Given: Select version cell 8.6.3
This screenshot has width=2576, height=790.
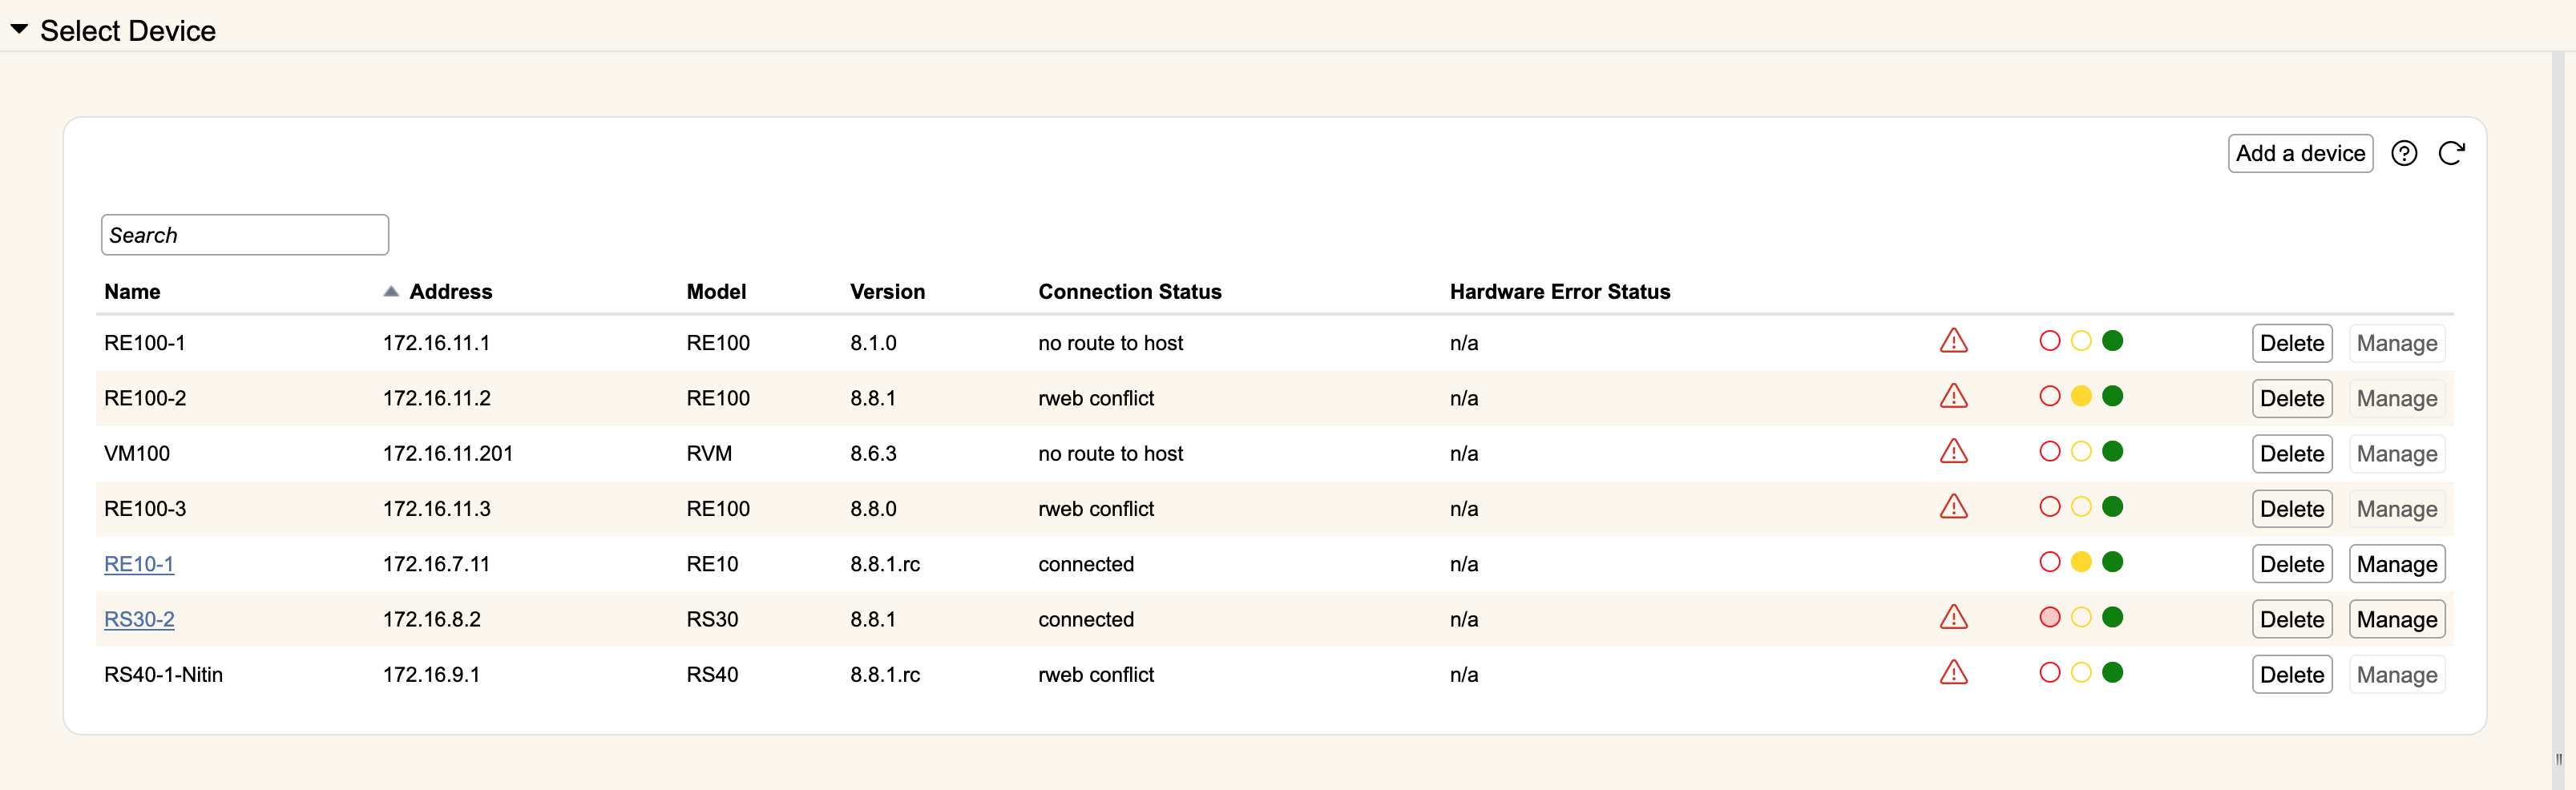Looking at the screenshot, I should tap(873, 453).
